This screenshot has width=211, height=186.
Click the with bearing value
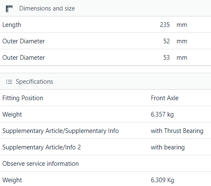168,147
